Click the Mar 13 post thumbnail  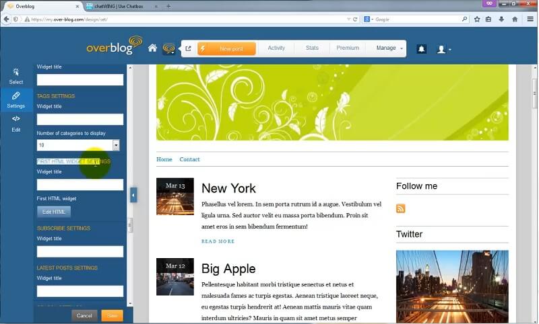coord(175,196)
